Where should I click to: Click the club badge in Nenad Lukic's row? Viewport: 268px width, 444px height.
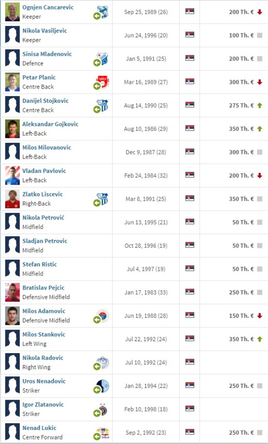click(103, 432)
